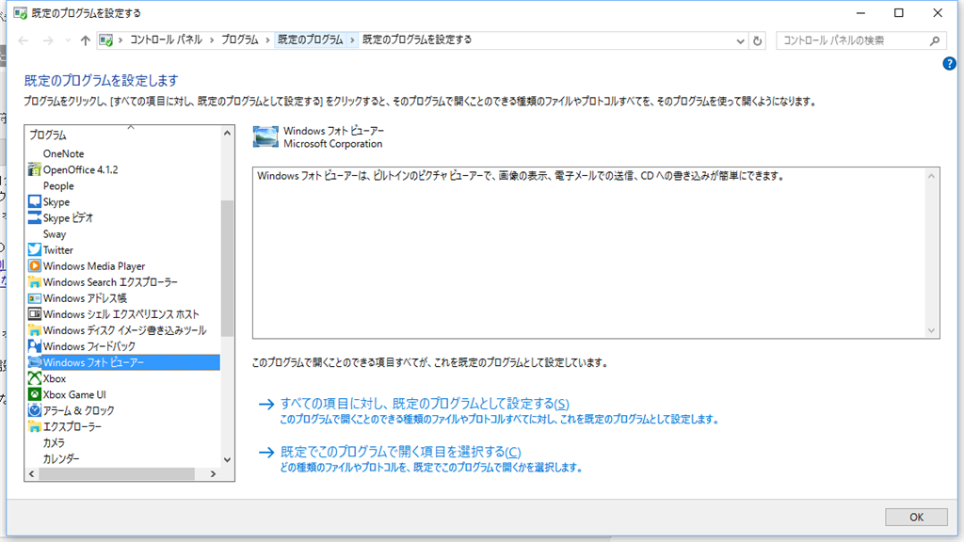Click the control panel icon in address bar

[105, 40]
